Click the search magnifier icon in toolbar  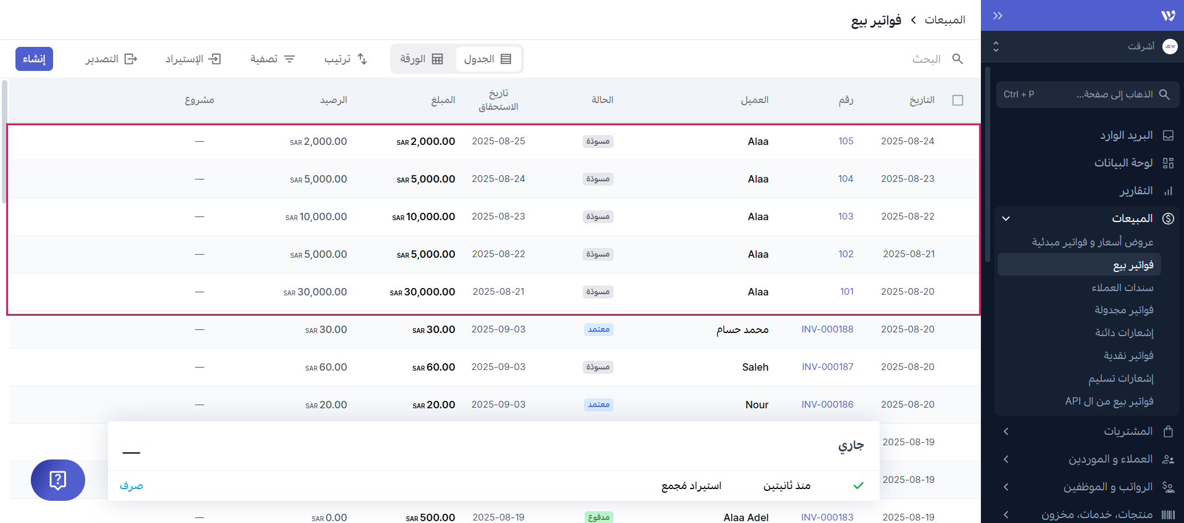click(x=957, y=59)
